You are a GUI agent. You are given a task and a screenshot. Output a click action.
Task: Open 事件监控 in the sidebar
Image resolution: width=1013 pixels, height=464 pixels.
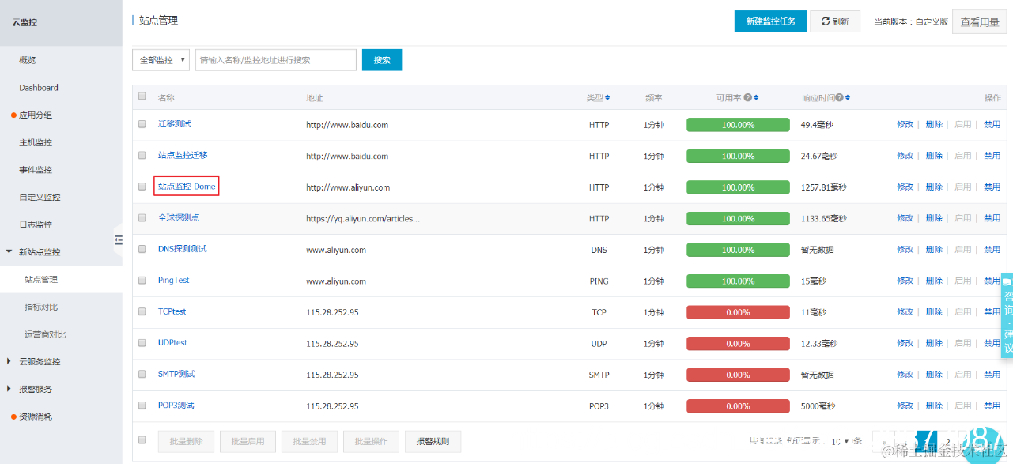click(36, 170)
